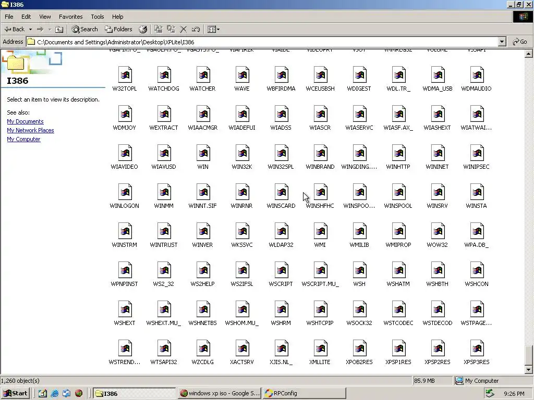Select the WINVER file icon

[x=203, y=231]
